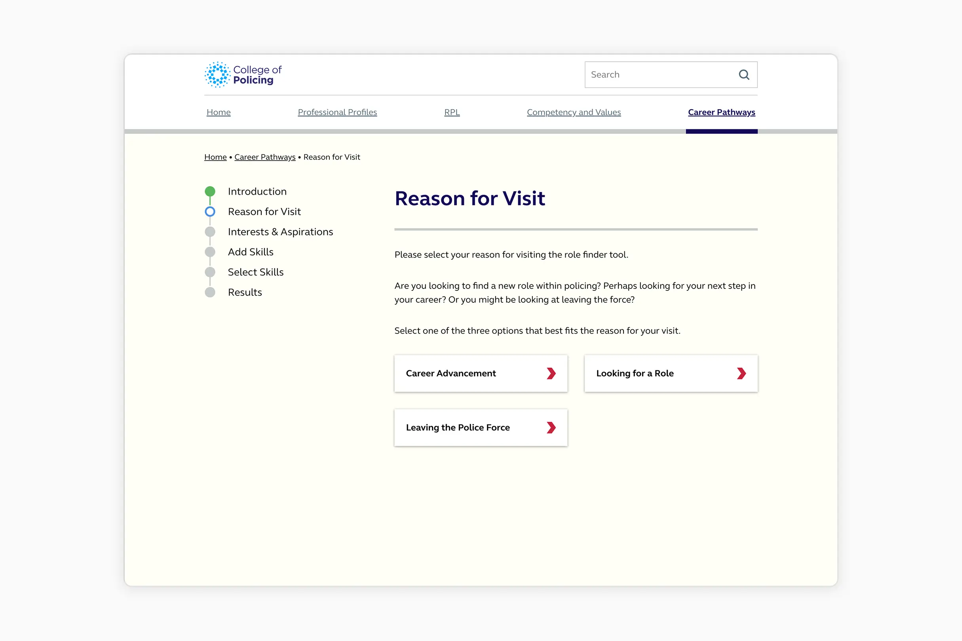Click the grey step dot beside Results

[x=210, y=292]
